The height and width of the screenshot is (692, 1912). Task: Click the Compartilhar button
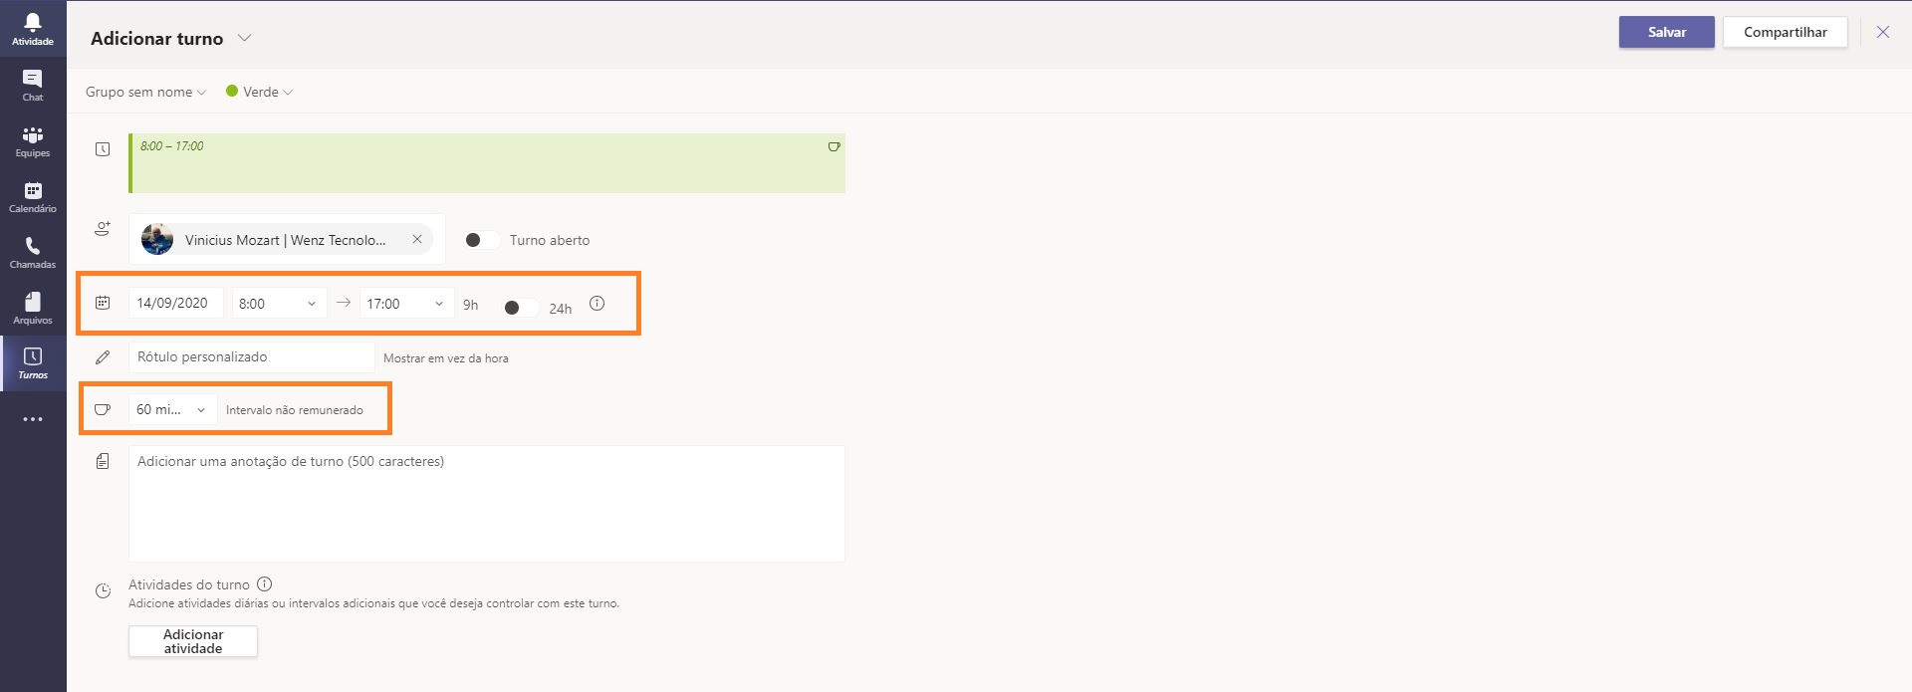click(x=1785, y=32)
